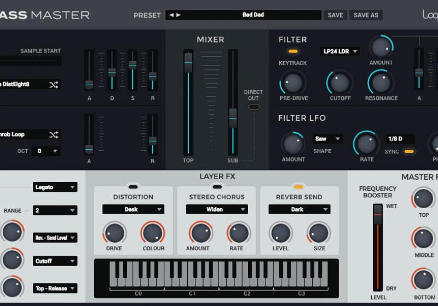Viewport: 438px width, 306px height.
Task: Click the RESONANCE knob
Action: click(381, 83)
